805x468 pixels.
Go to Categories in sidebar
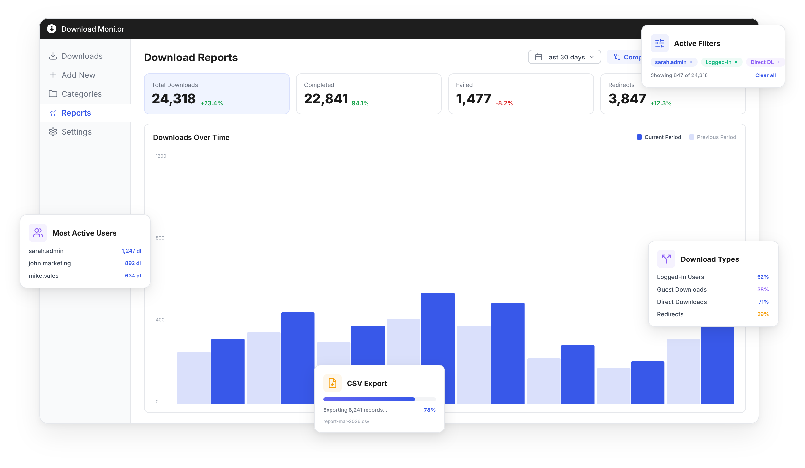click(81, 94)
